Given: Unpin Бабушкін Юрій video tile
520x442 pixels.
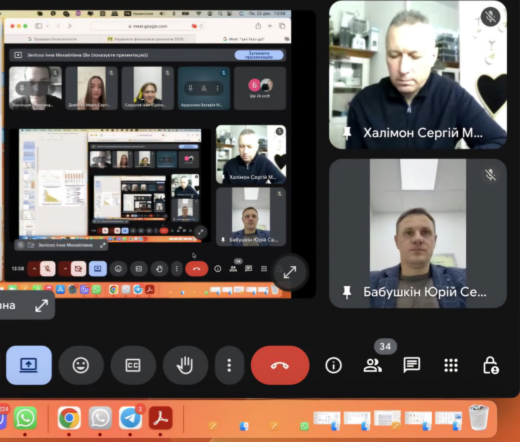Looking at the screenshot, I should (x=347, y=292).
